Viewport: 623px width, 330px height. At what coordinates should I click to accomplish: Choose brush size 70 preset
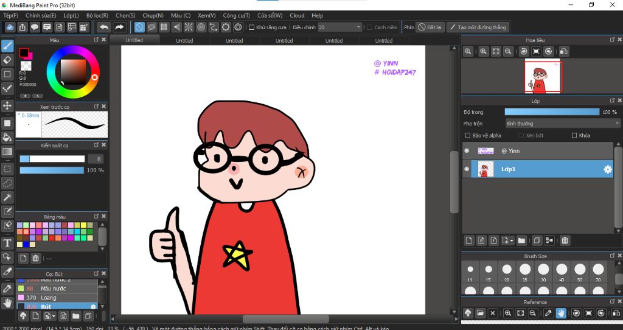click(x=598, y=272)
